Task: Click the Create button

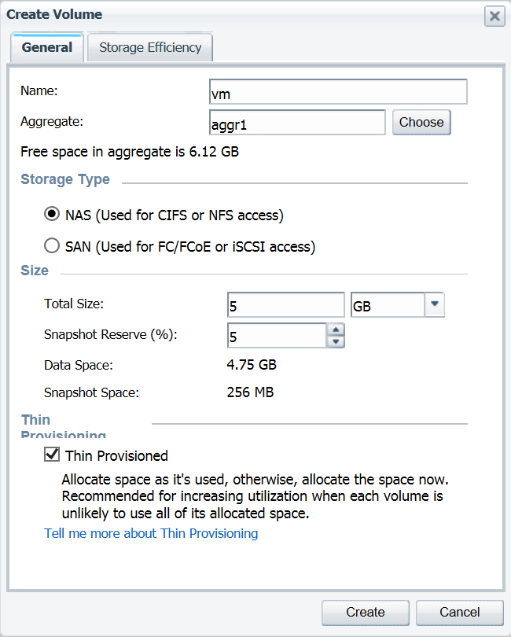Action: [366, 612]
